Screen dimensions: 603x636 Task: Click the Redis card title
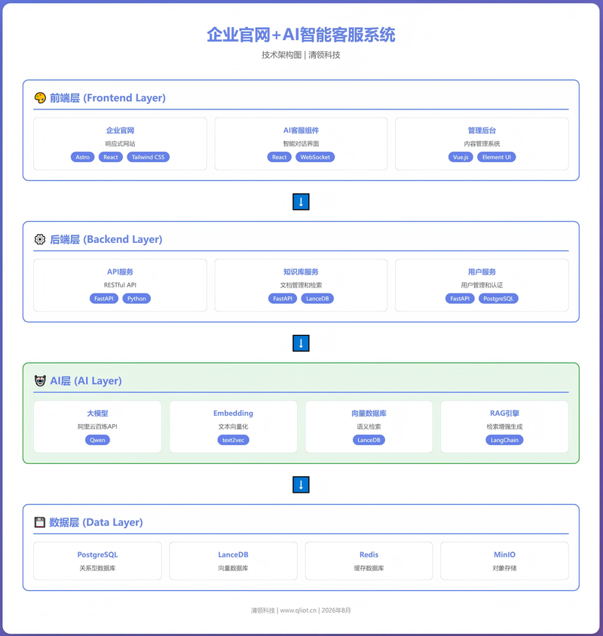[369, 555]
